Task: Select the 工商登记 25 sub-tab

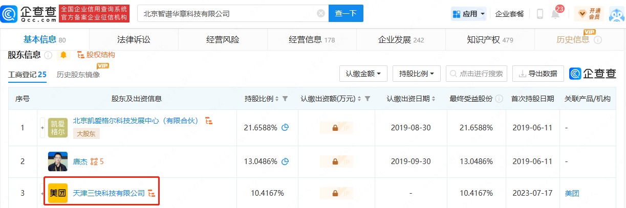Action: coord(27,75)
